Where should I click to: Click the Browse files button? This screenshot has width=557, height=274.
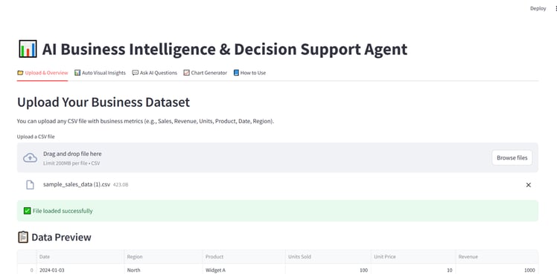[x=512, y=158]
